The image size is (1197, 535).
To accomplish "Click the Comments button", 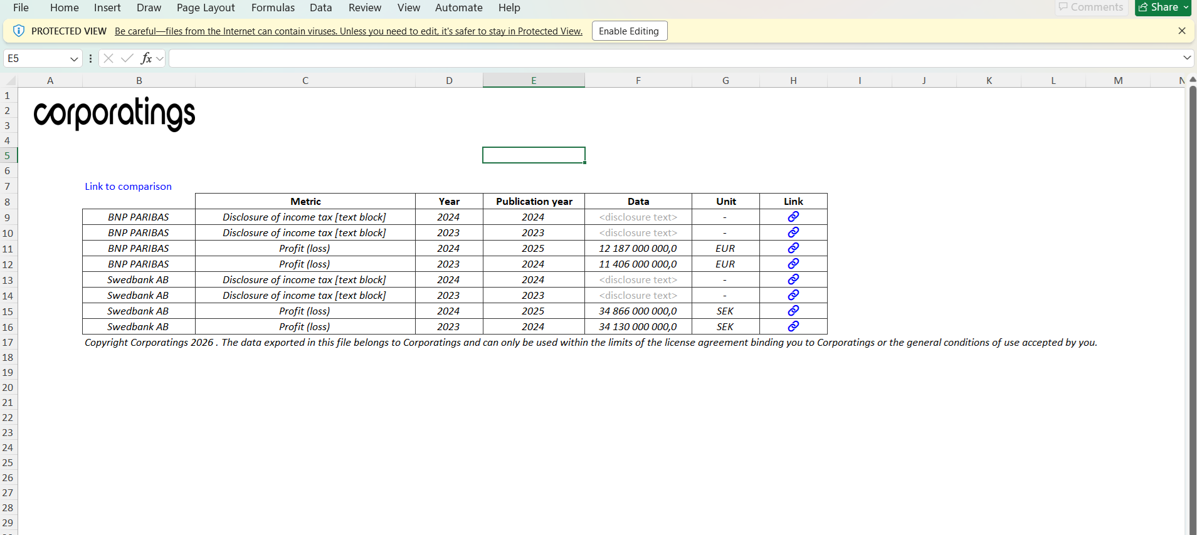I will point(1091,8).
